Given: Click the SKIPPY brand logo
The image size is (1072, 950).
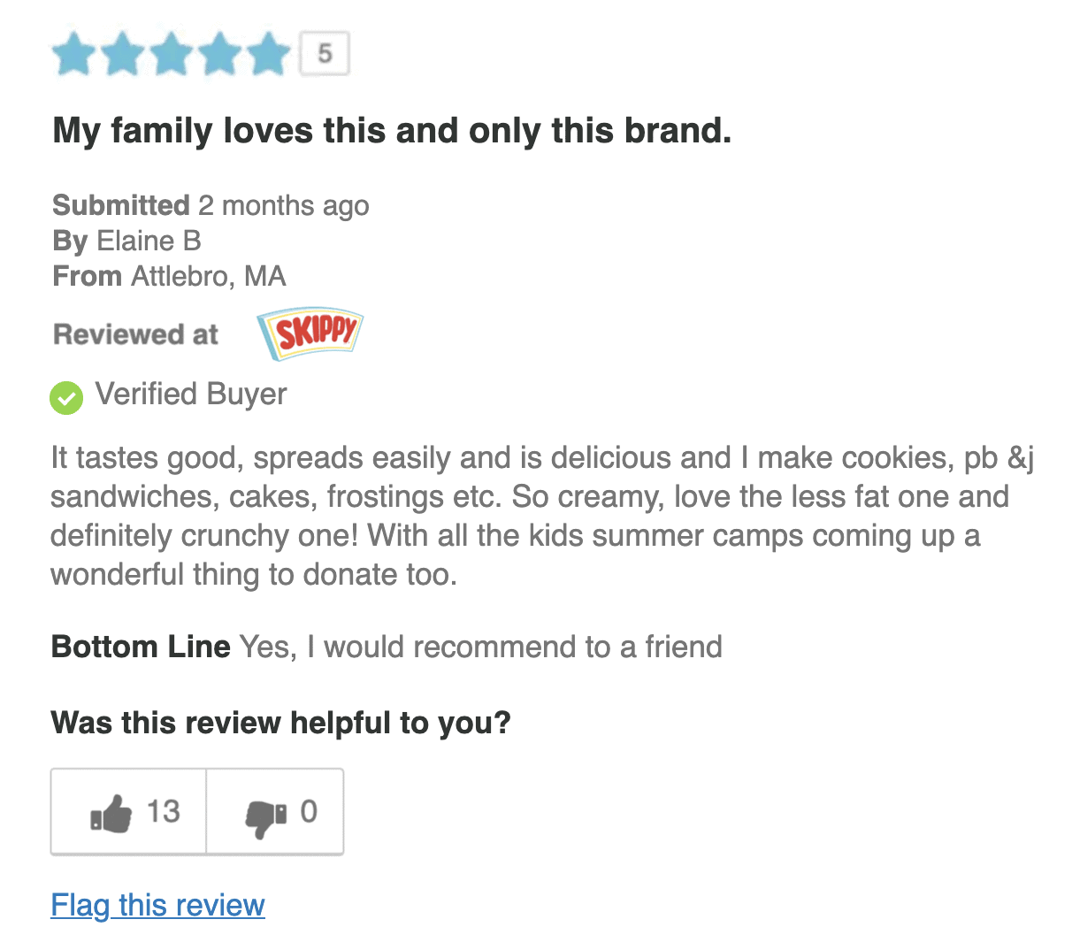Looking at the screenshot, I should pos(310,333).
